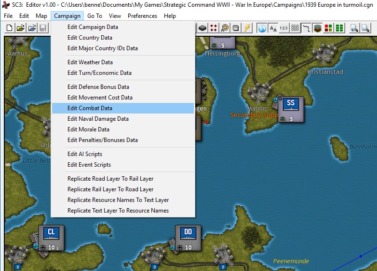Click the first yellow Open folder icon

click(21, 28)
